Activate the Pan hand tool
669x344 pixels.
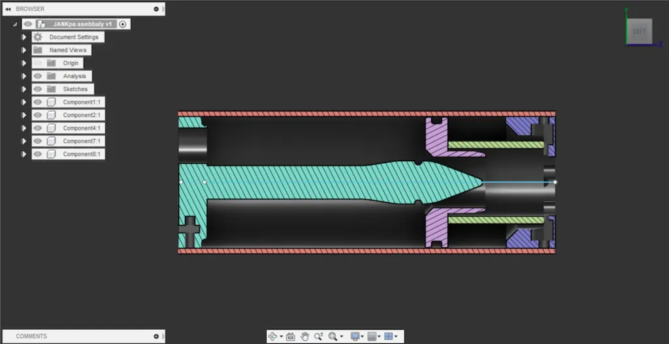tap(304, 336)
